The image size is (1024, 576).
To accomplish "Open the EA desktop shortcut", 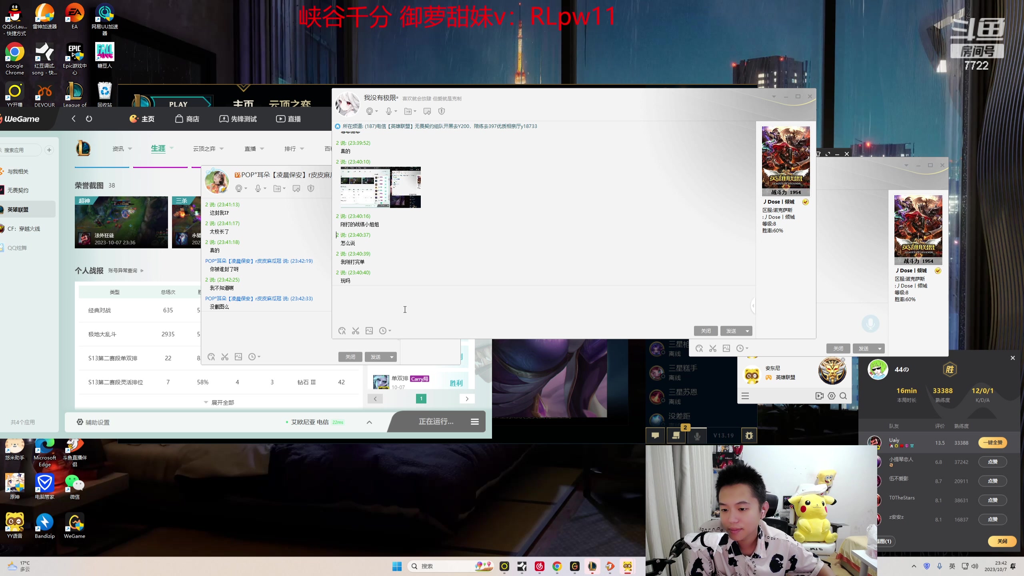I will [x=75, y=17].
